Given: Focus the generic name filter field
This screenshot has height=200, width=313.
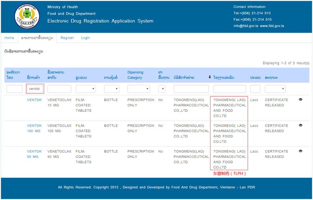Looking at the screenshot, I should [59, 89].
